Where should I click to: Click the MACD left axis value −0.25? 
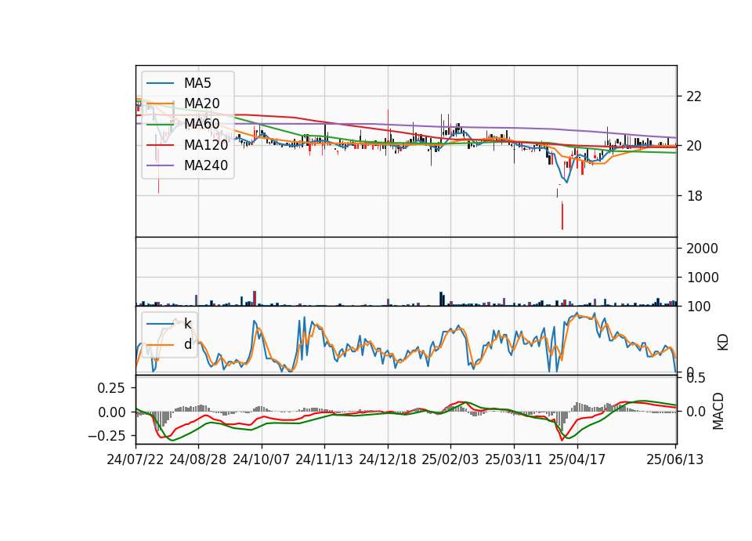click(x=107, y=436)
